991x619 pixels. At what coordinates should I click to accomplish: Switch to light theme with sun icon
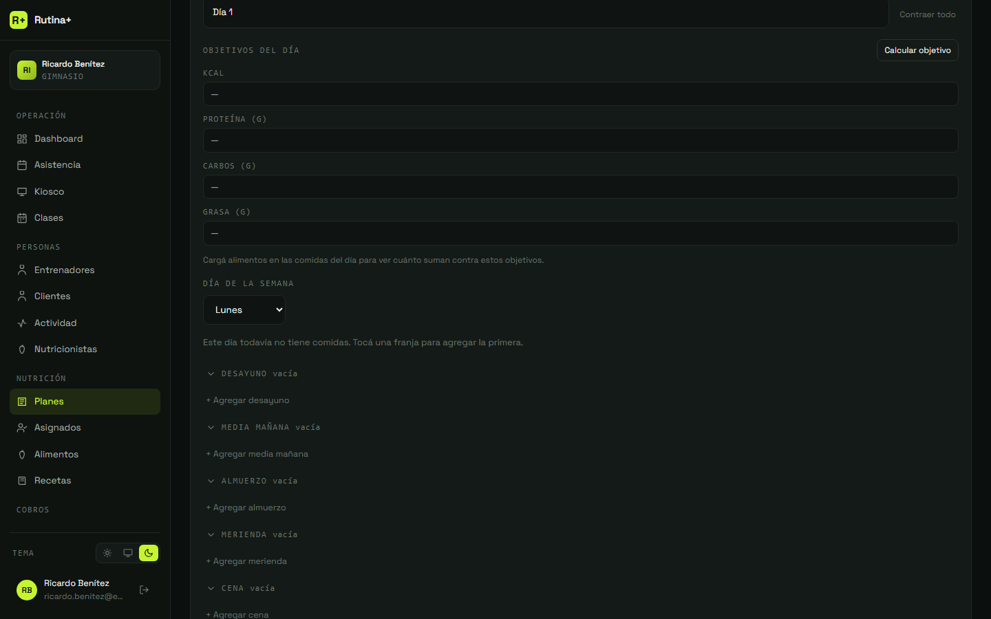click(107, 553)
